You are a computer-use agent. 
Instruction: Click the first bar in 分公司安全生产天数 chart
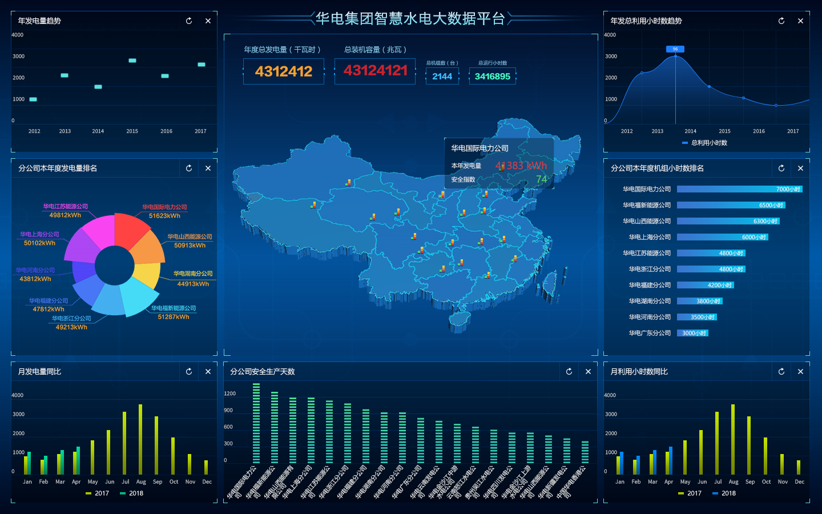coord(256,423)
